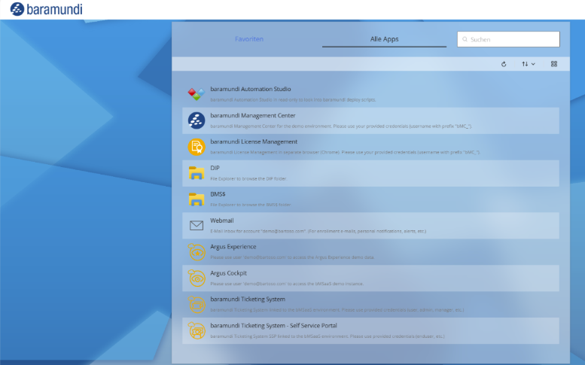This screenshot has width=585, height=365.
Task: Open the DIP folder icon
Action: pyautogui.click(x=197, y=173)
